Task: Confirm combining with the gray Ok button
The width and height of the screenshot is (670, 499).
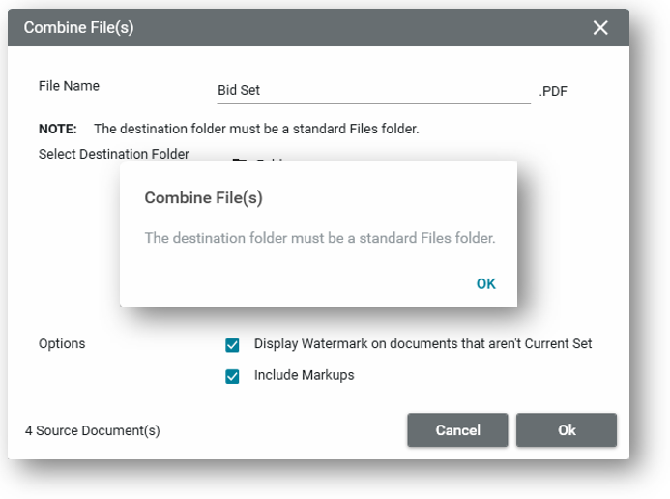Action: pyautogui.click(x=566, y=430)
